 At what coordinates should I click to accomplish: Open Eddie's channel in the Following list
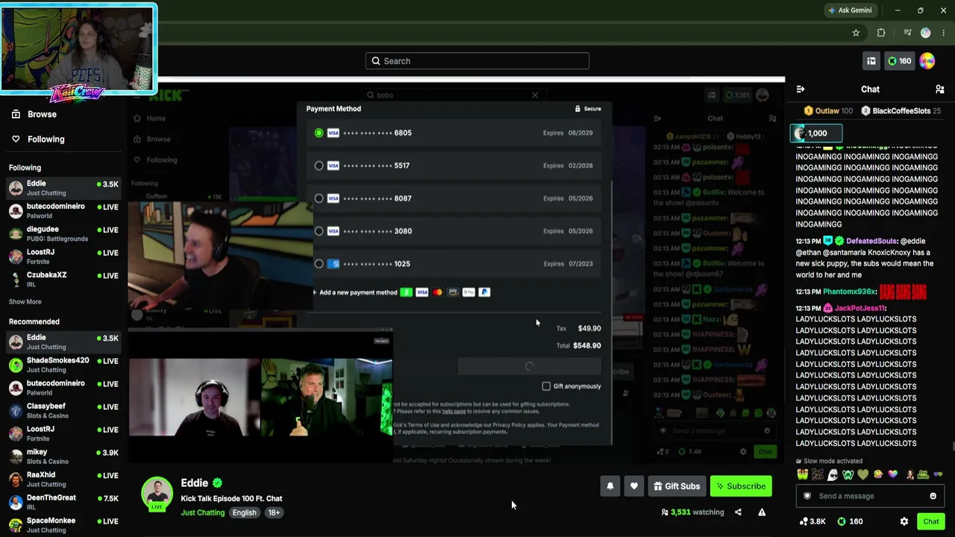coord(63,188)
